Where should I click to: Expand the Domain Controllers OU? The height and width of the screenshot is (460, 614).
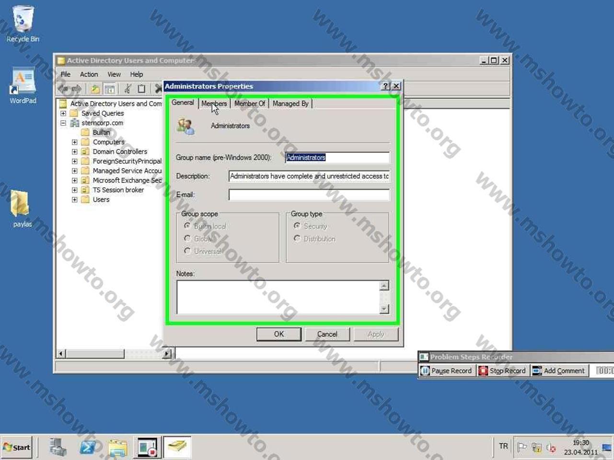74,152
